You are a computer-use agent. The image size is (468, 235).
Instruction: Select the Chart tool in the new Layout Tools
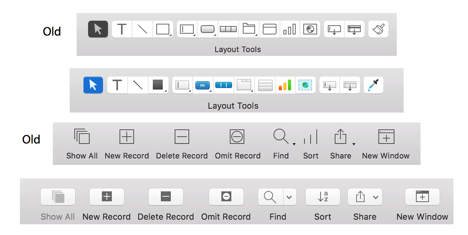coord(285,85)
